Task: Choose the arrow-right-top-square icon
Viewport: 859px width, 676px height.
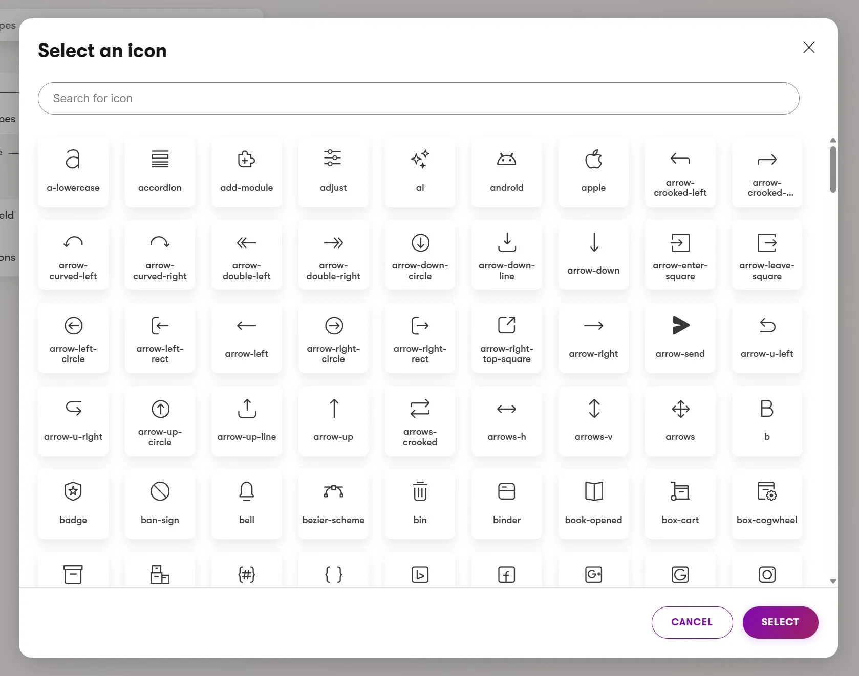Action: pos(506,337)
